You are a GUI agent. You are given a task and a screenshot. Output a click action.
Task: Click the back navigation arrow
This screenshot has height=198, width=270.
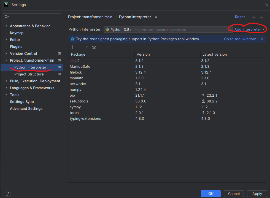(x=254, y=17)
